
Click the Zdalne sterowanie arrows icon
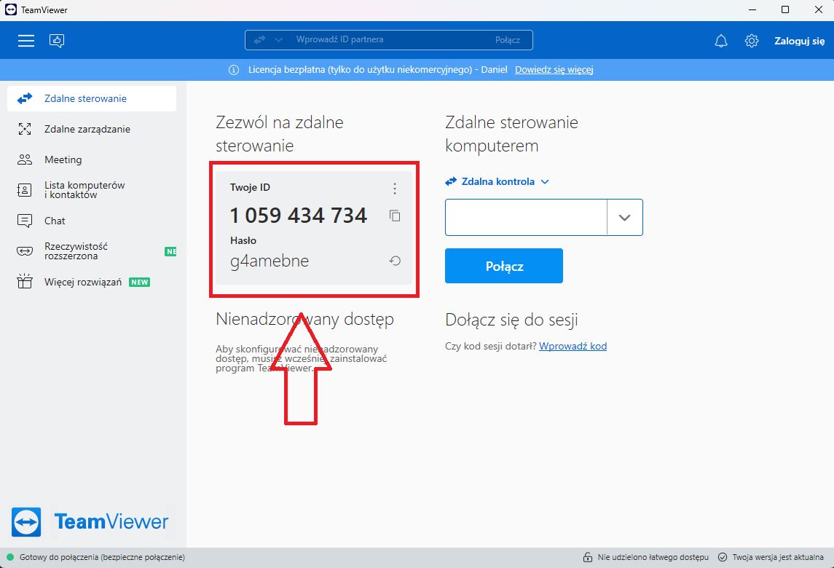click(x=25, y=98)
